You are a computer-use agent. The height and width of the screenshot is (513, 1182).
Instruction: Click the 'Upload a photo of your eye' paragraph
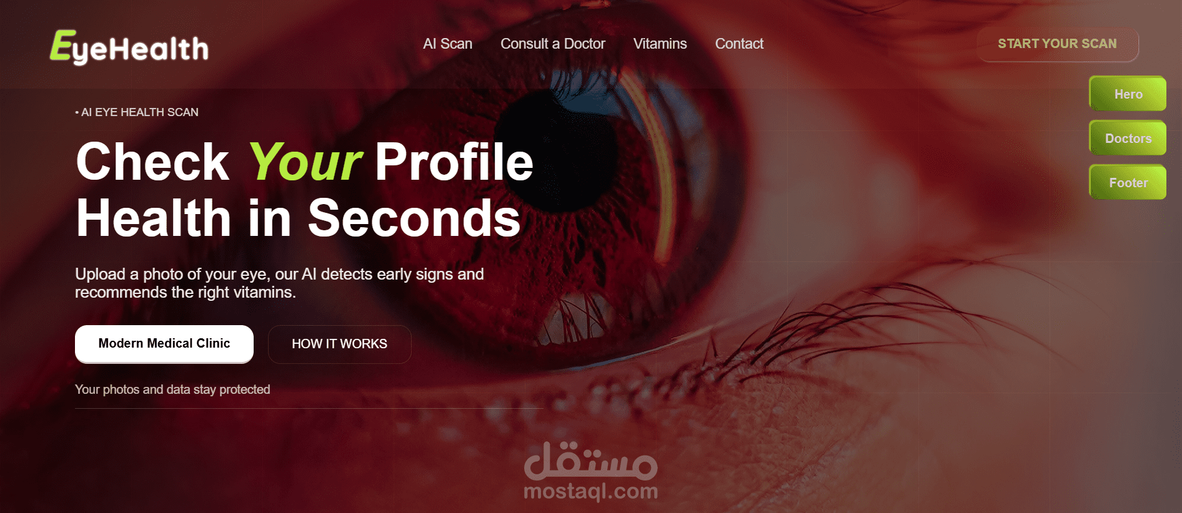(279, 283)
